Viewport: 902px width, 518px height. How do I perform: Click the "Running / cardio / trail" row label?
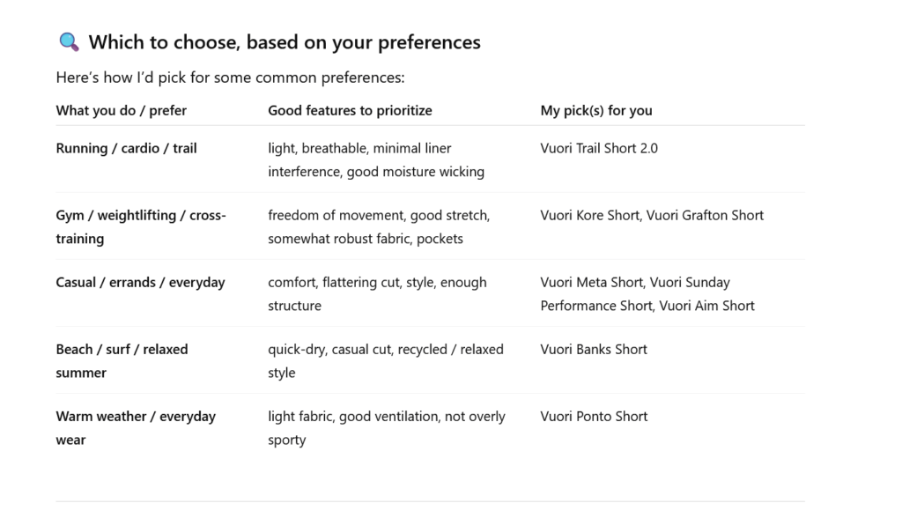(x=126, y=148)
